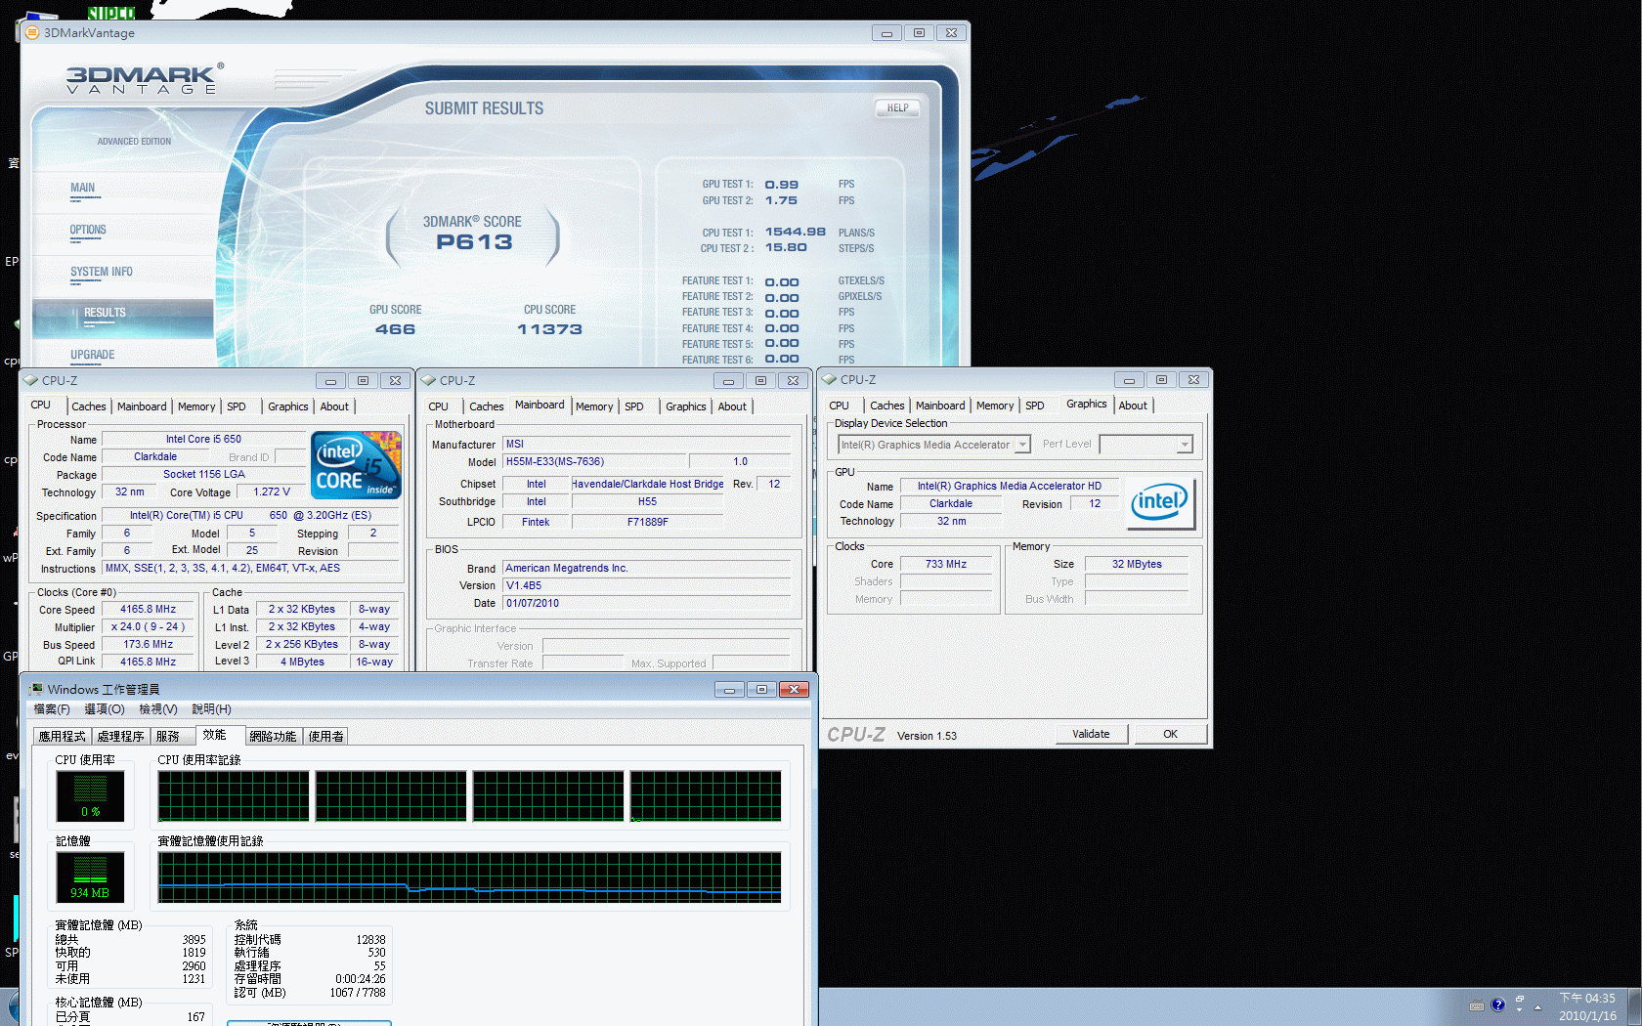Click Memory Size '32 MBytes'
The height and width of the screenshot is (1026, 1642).
click(1137, 564)
